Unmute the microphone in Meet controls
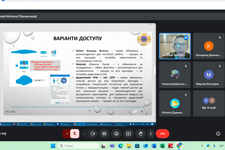 tap(74, 134)
